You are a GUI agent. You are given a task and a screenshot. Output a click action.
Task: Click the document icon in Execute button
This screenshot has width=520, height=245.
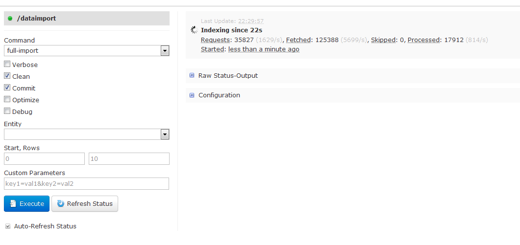pos(13,204)
